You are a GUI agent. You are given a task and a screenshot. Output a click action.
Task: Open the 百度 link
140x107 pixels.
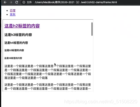13,11
